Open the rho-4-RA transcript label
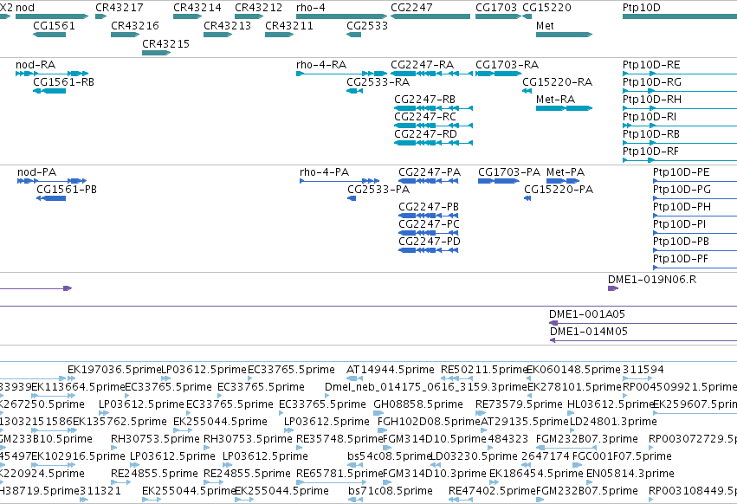The image size is (737, 504). coord(321,64)
